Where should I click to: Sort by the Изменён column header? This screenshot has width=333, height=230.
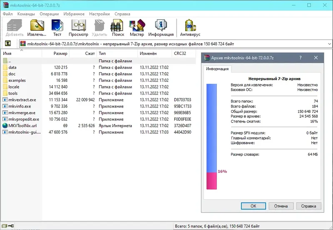coord(154,54)
